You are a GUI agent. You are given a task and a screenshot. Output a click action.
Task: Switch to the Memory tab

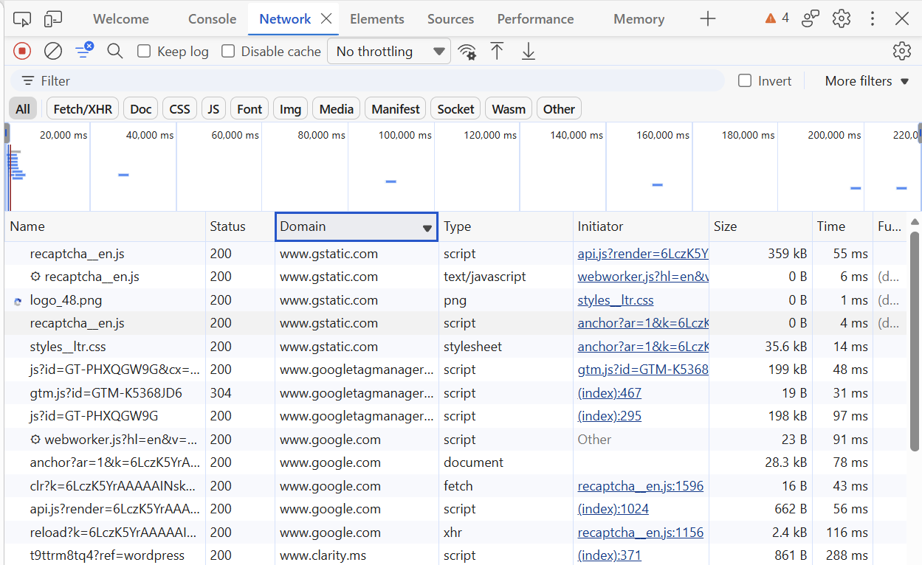tap(639, 18)
